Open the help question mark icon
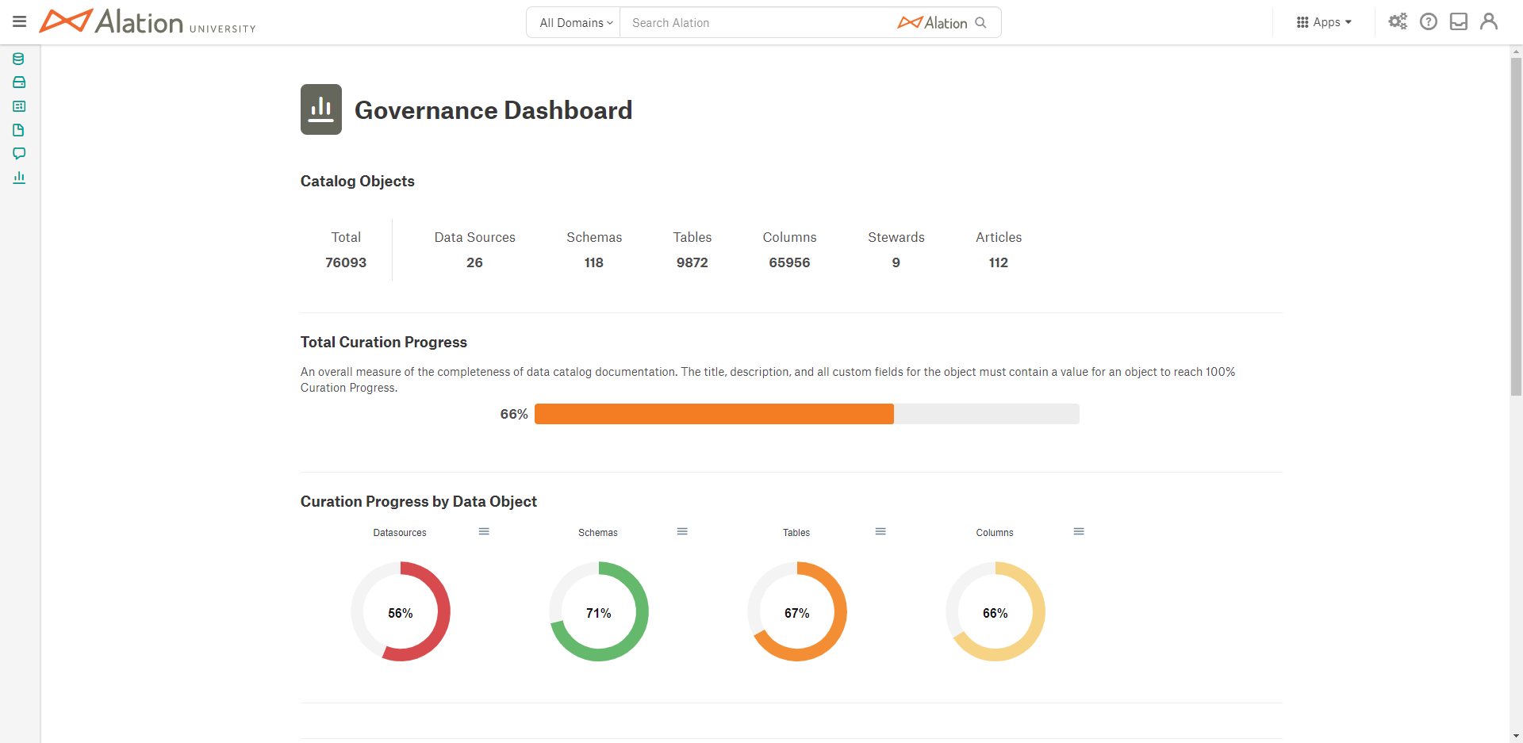Viewport: 1523px width, 743px height. (x=1429, y=21)
